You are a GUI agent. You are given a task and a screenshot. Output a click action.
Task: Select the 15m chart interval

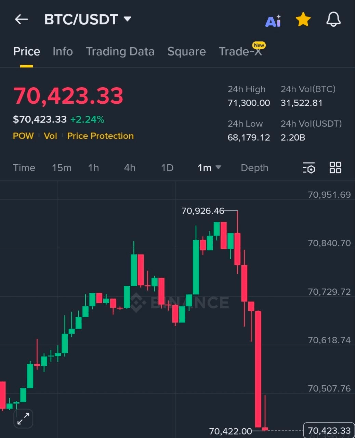62,168
